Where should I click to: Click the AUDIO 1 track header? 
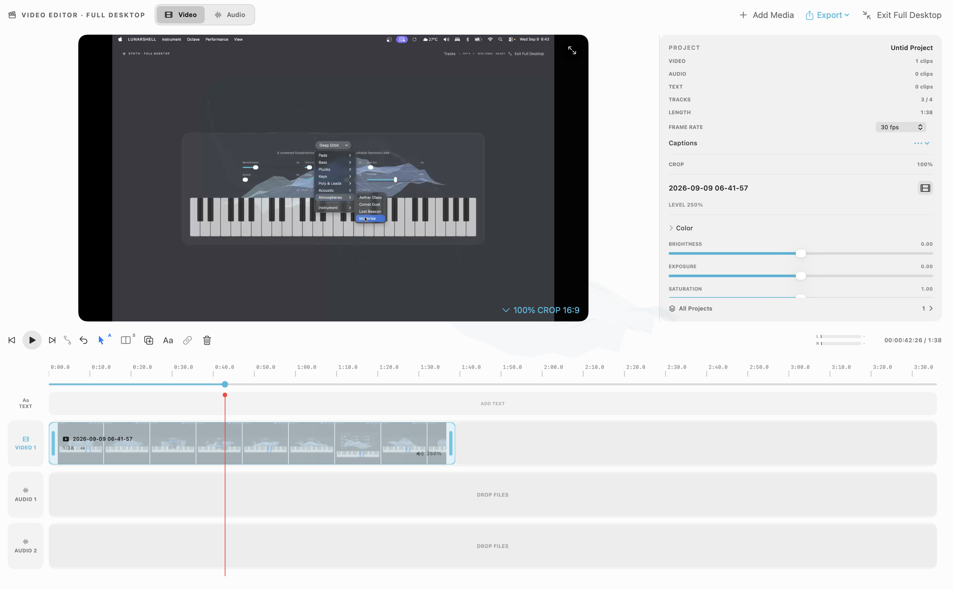[x=26, y=495]
